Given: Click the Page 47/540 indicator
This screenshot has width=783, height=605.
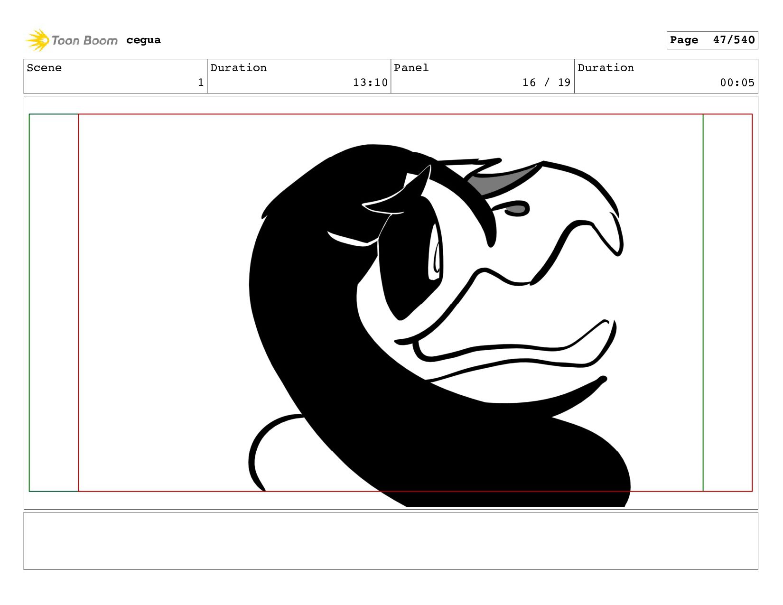Looking at the screenshot, I should pos(712,40).
